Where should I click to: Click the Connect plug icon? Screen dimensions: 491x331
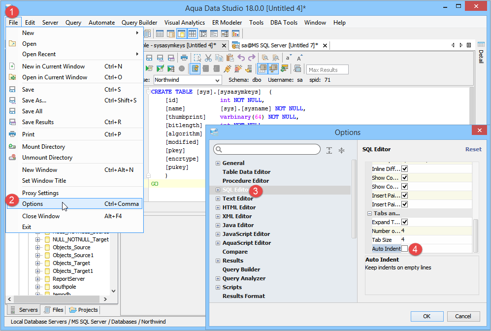coord(228,68)
